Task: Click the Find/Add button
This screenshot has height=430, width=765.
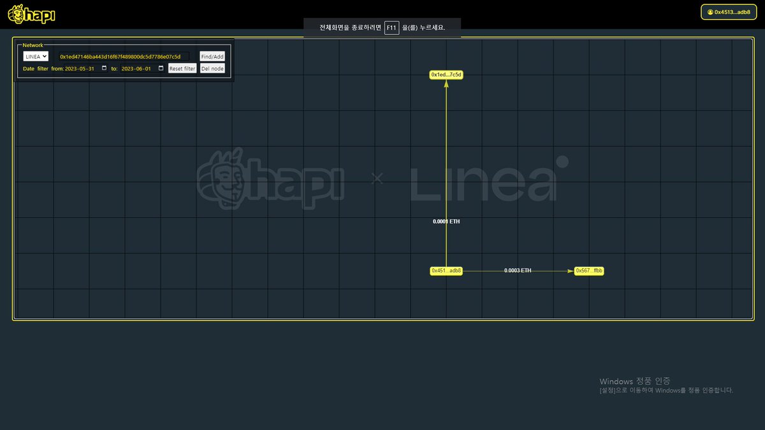Action: click(212, 57)
